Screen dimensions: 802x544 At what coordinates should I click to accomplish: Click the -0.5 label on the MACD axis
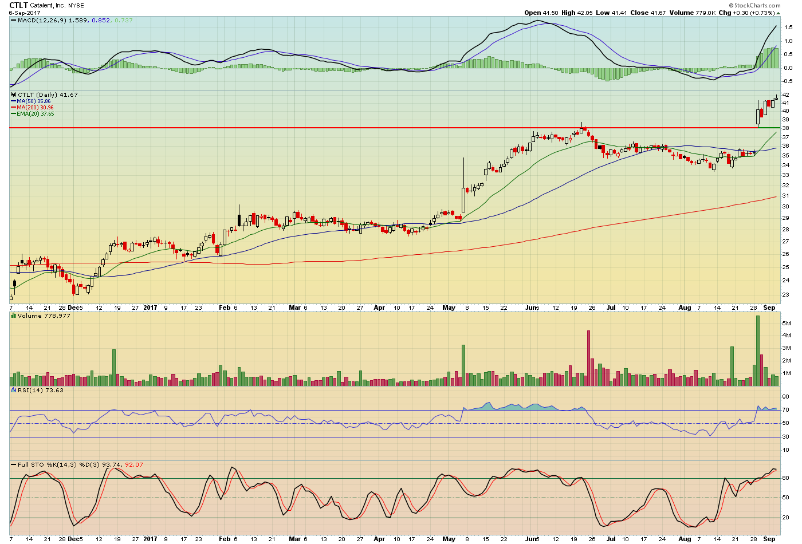(x=788, y=81)
